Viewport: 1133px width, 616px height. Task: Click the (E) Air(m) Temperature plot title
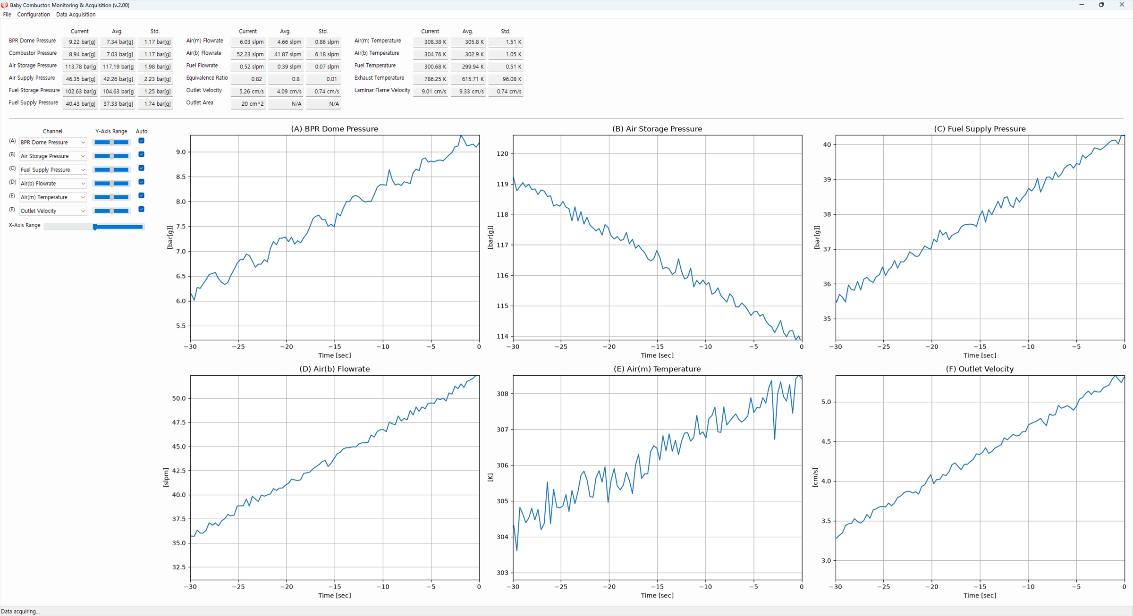(x=657, y=369)
